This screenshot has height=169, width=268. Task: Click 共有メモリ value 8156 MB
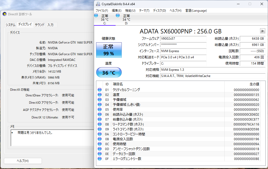pos(54,83)
